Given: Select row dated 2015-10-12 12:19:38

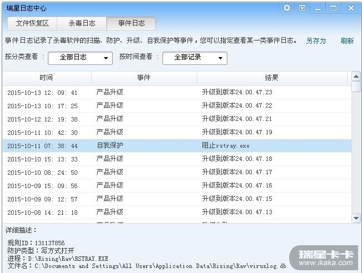Looking at the screenshot, I should (177, 119).
